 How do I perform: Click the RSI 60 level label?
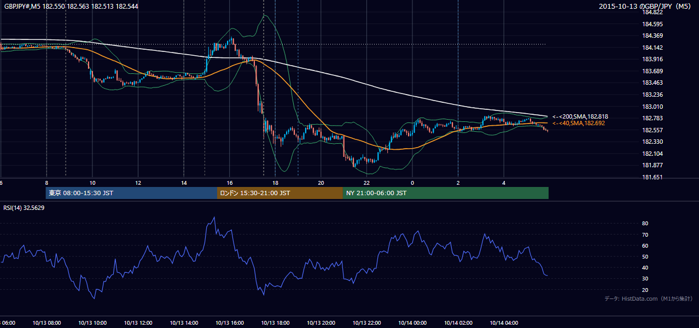point(645,245)
